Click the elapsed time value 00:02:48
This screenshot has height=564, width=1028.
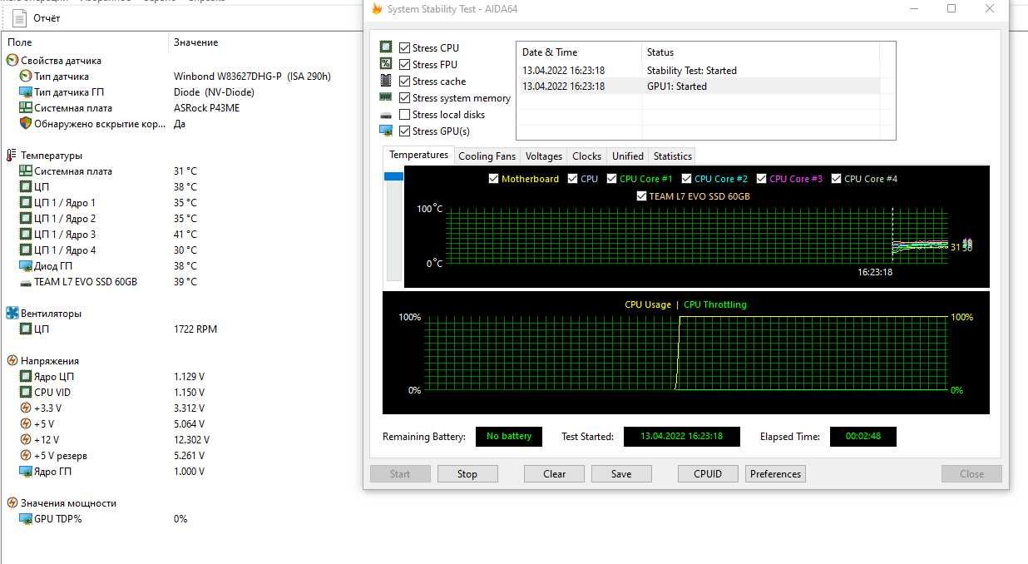pos(863,437)
